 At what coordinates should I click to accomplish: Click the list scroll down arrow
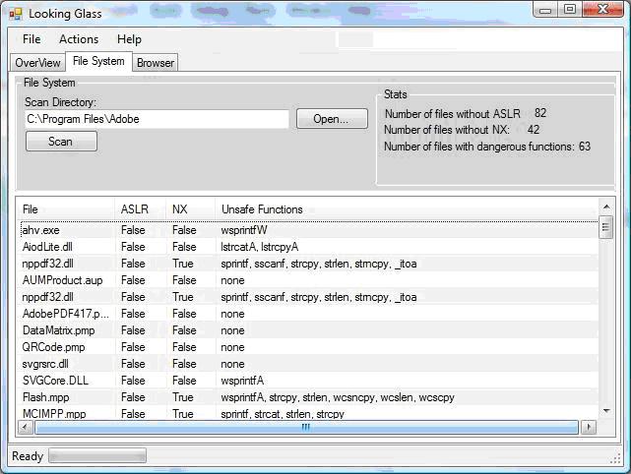tap(606, 411)
